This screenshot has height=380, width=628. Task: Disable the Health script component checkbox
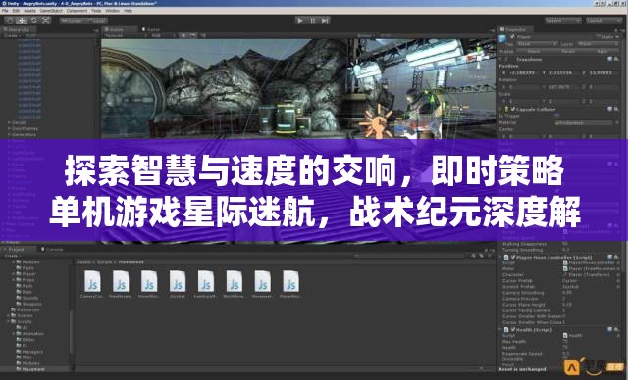512,330
